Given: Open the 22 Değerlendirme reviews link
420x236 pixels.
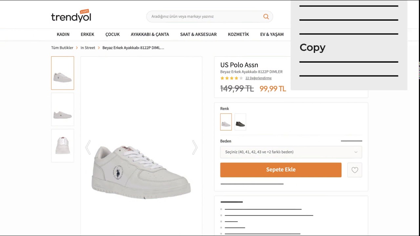Looking at the screenshot, I should (259, 78).
